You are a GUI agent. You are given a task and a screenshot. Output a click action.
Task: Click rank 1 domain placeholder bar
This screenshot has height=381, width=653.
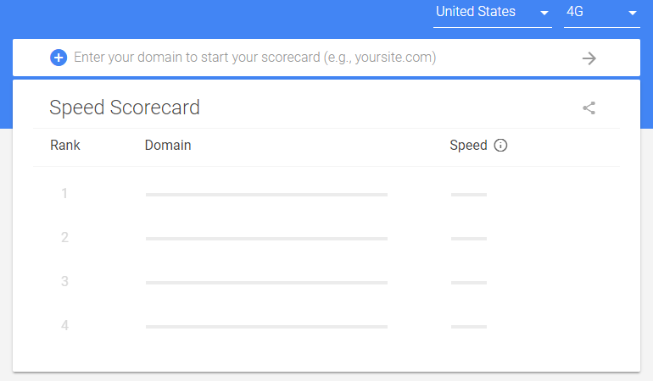tap(266, 195)
